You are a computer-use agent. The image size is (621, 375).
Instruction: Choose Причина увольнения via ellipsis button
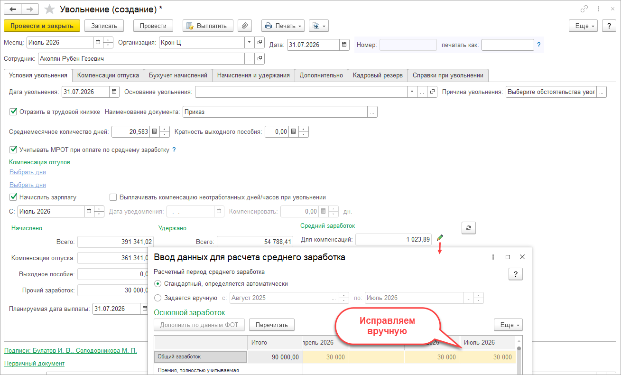(601, 92)
